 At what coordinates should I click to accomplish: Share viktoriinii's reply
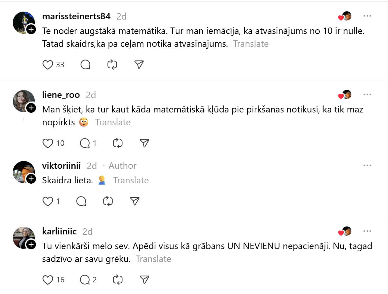(x=135, y=201)
